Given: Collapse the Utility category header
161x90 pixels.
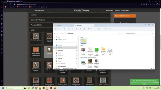Looking at the screenshot, I should click(41, 30).
